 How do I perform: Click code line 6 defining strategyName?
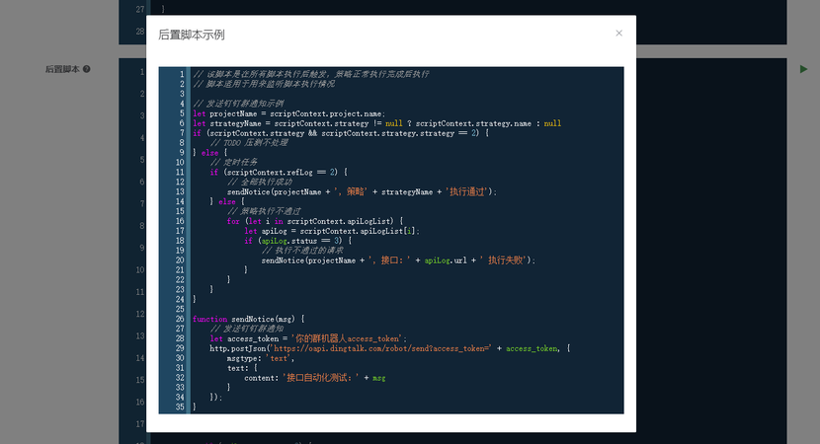click(376, 123)
